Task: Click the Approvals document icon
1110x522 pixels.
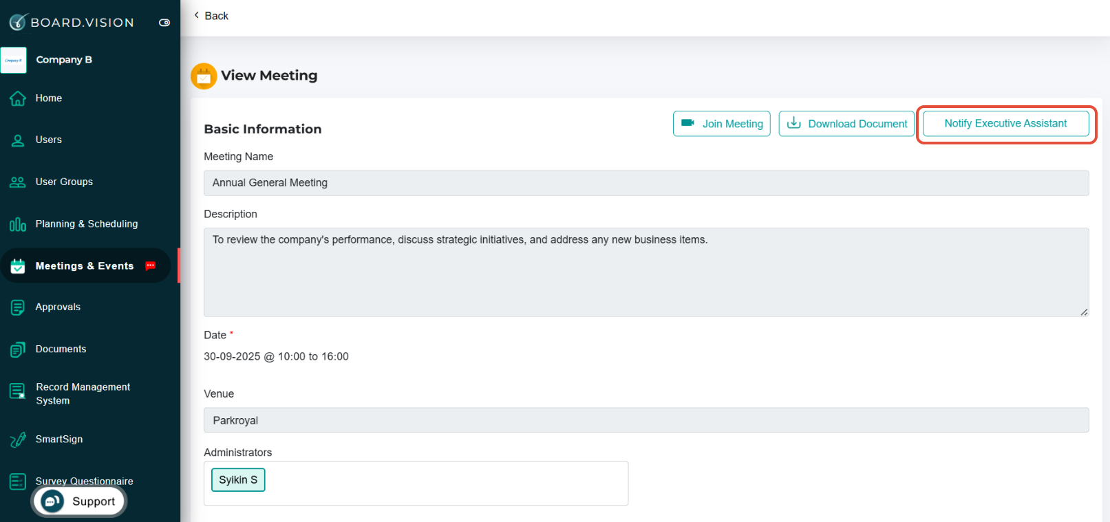Action: click(x=18, y=307)
